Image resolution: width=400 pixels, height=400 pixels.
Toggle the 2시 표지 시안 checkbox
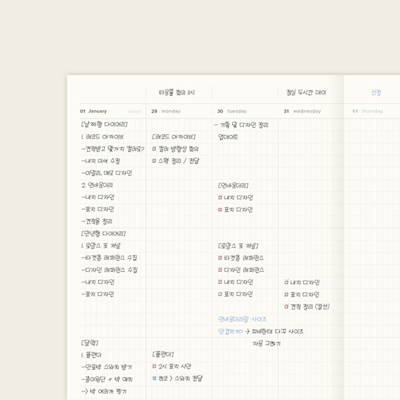(x=154, y=366)
